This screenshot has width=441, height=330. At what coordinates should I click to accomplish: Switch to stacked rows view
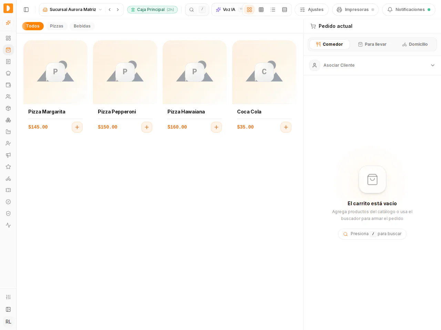[x=285, y=10]
